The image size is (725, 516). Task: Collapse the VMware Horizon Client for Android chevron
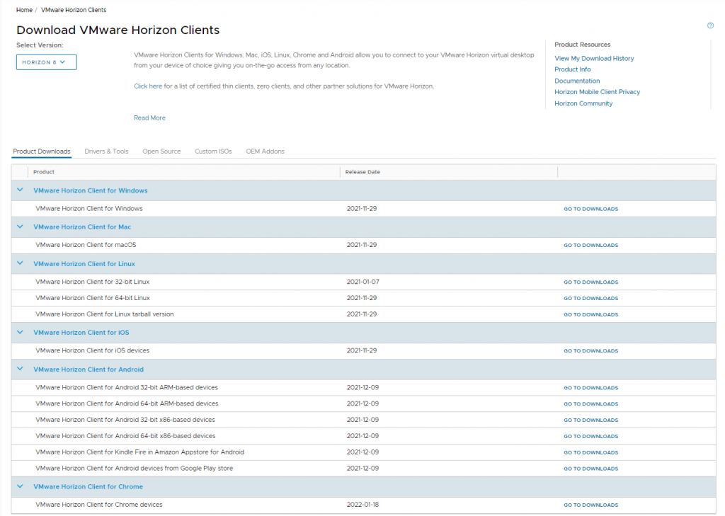(20, 369)
